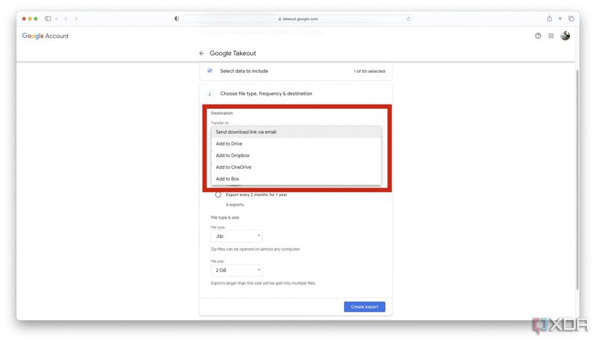Click the takeout.google.com address bar

pos(297,19)
